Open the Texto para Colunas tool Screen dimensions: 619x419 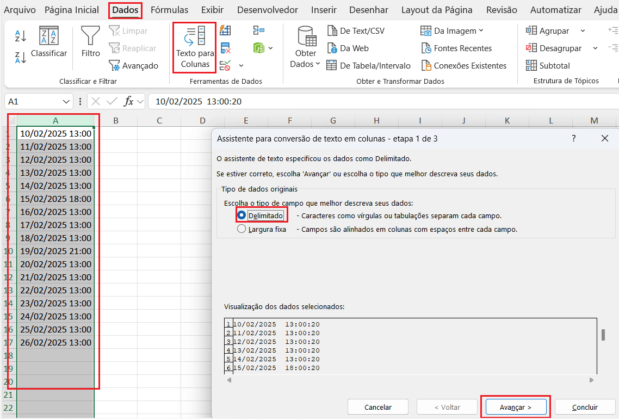click(x=195, y=48)
